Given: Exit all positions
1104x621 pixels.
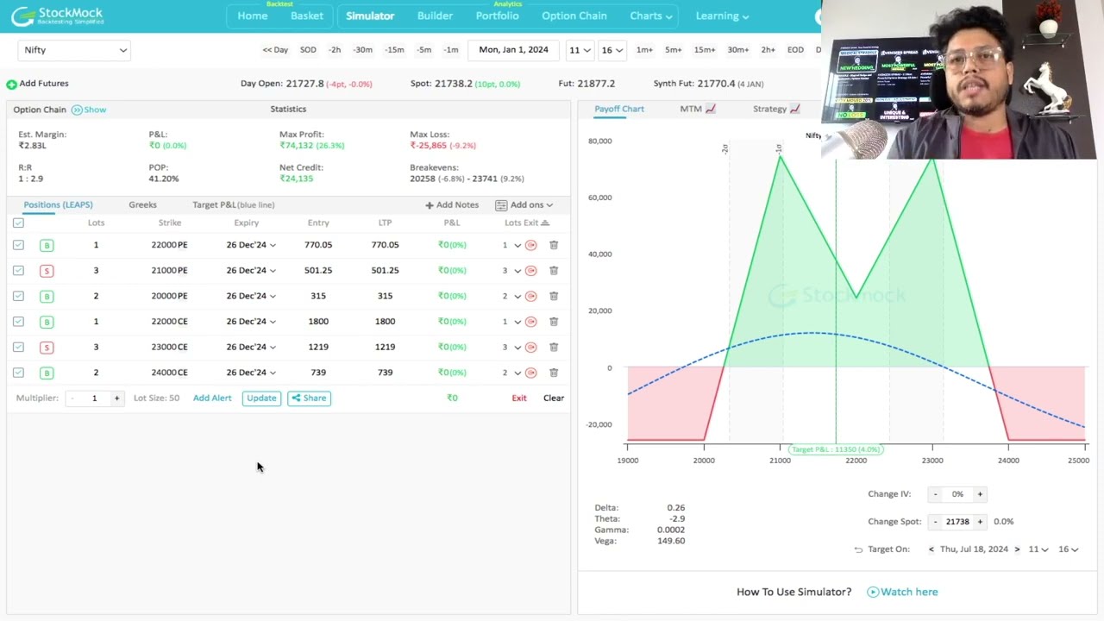Looking at the screenshot, I should [x=519, y=398].
